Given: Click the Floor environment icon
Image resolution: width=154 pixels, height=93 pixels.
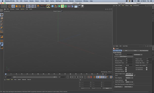Looking at the screenshot, I should [76, 6].
